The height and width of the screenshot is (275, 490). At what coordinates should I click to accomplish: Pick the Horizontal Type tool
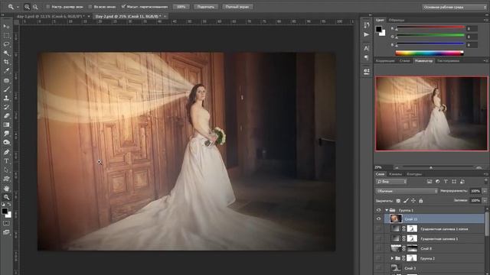pyautogui.click(x=6, y=161)
